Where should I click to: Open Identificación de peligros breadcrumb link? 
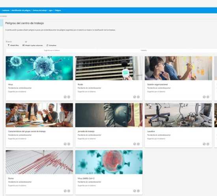pos(21,10)
